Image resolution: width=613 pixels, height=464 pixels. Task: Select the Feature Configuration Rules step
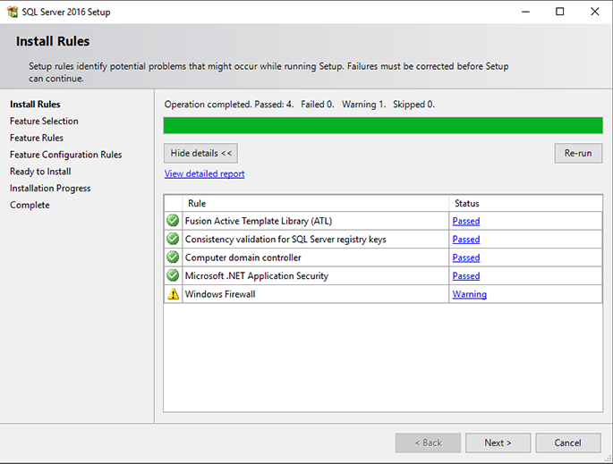65,155
